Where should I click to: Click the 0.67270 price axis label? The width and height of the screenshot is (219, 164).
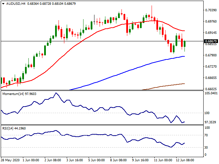point(211,67)
